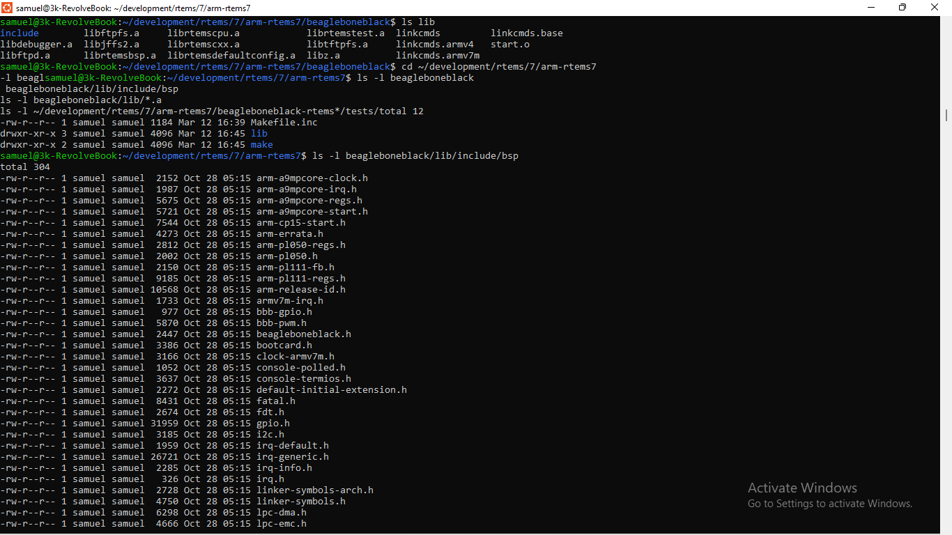Image resolution: width=952 pixels, height=535 pixels.
Task: Click the gpio.h filename in the listing
Action: coord(273,423)
